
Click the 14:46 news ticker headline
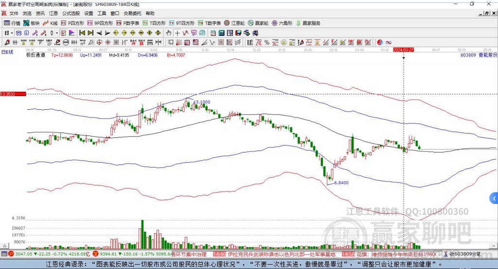point(274,254)
